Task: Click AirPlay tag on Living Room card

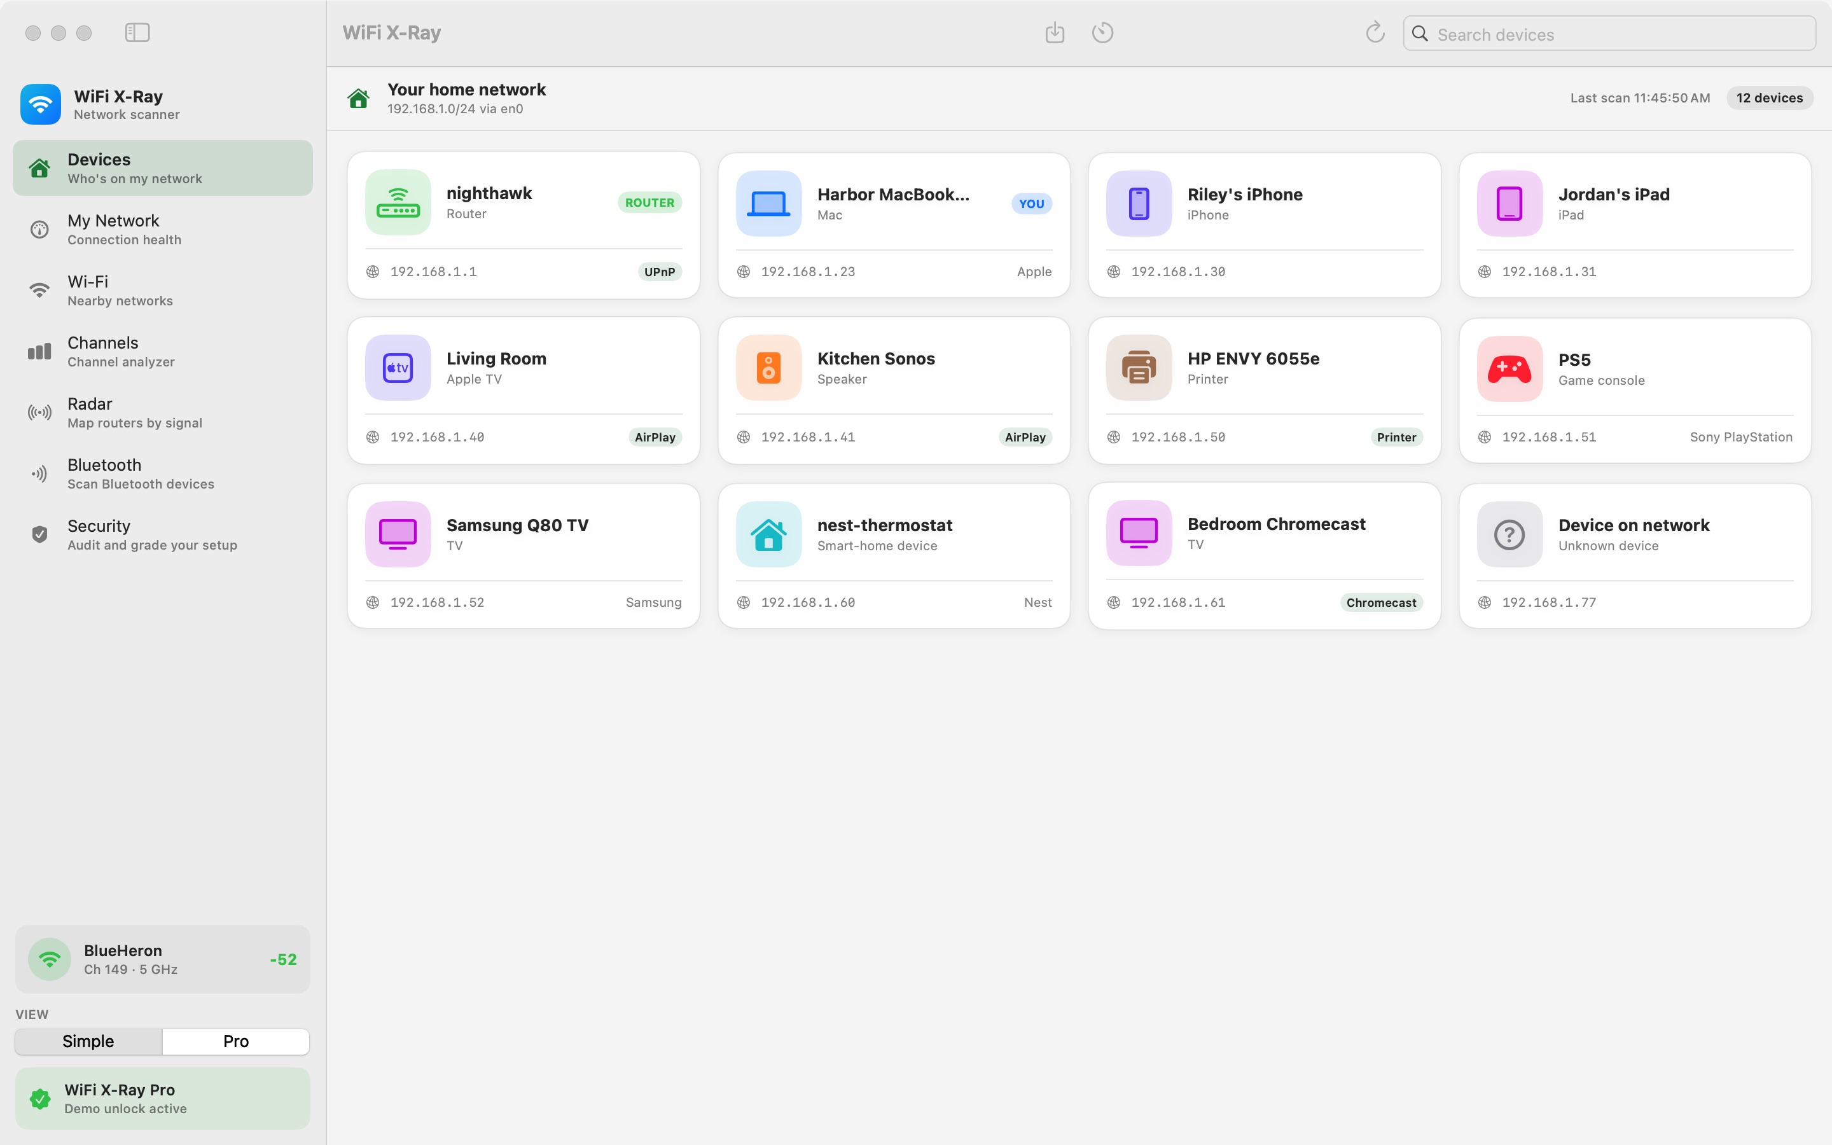Action: (655, 437)
